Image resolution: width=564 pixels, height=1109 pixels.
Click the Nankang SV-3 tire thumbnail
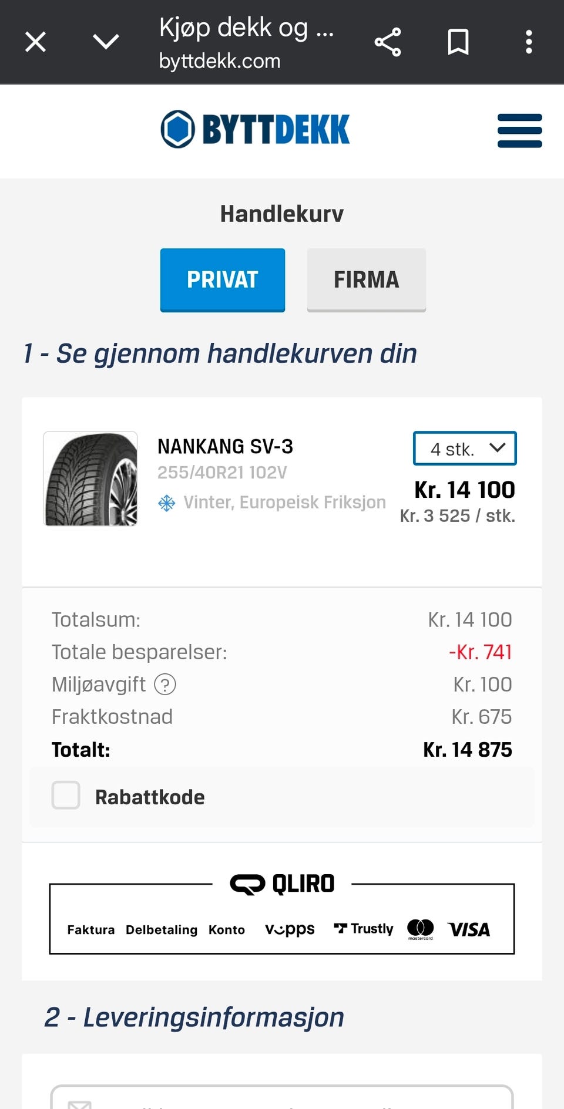point(90,478)
